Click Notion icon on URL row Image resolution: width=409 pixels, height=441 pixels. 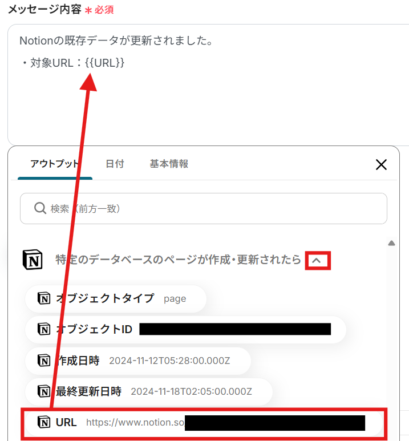[44, 422]
